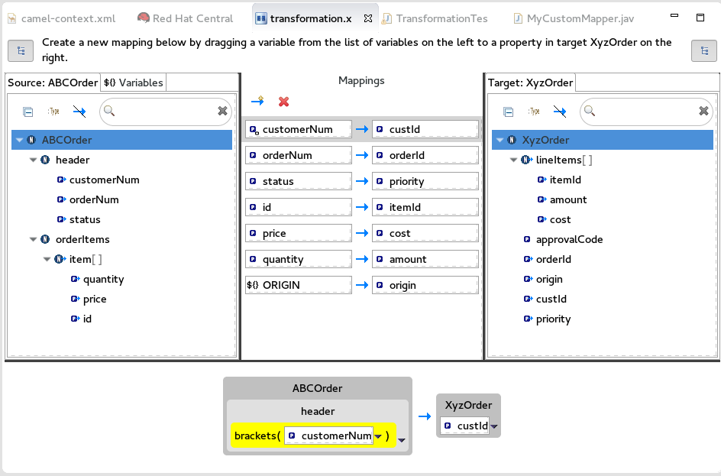The image size is (721, 476).
Task: Clear the Target panel search field
Action: [703, 112]
